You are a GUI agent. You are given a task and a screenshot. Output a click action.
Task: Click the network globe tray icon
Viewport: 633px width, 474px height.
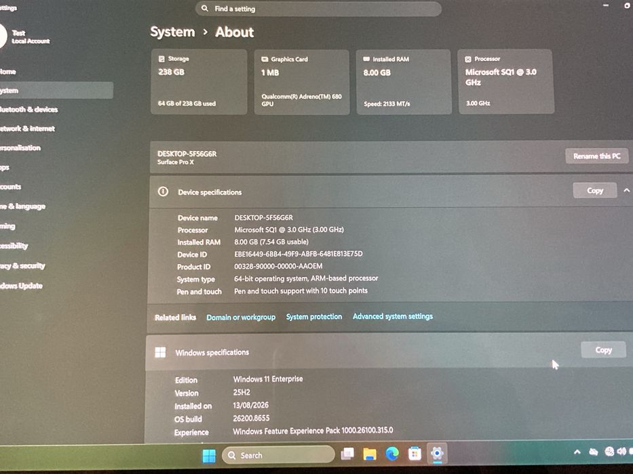pyautogui.click(x=609, y=452)
